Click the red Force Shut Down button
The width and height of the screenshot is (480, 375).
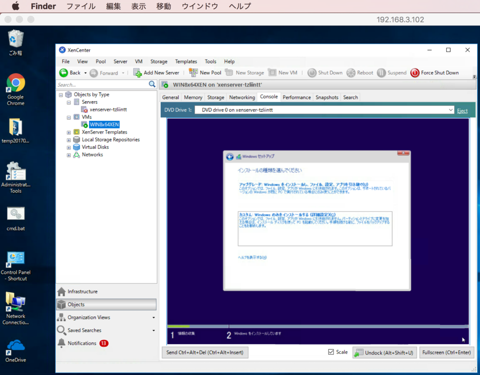point(435,73)
